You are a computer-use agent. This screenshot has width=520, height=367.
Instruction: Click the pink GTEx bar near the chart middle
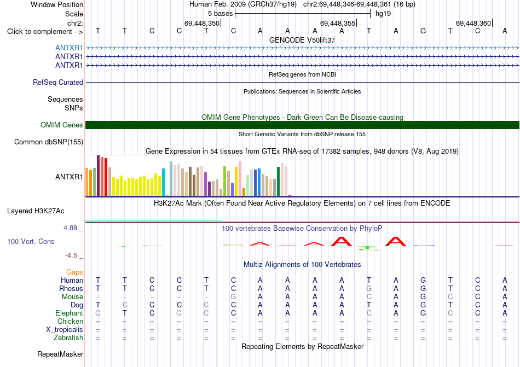[240, 179]
